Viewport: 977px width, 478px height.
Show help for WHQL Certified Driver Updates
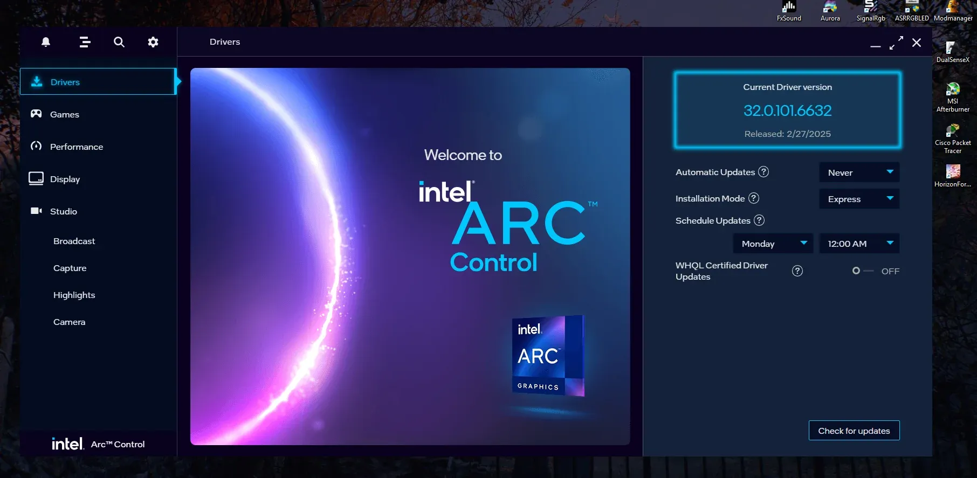point(797,271)
